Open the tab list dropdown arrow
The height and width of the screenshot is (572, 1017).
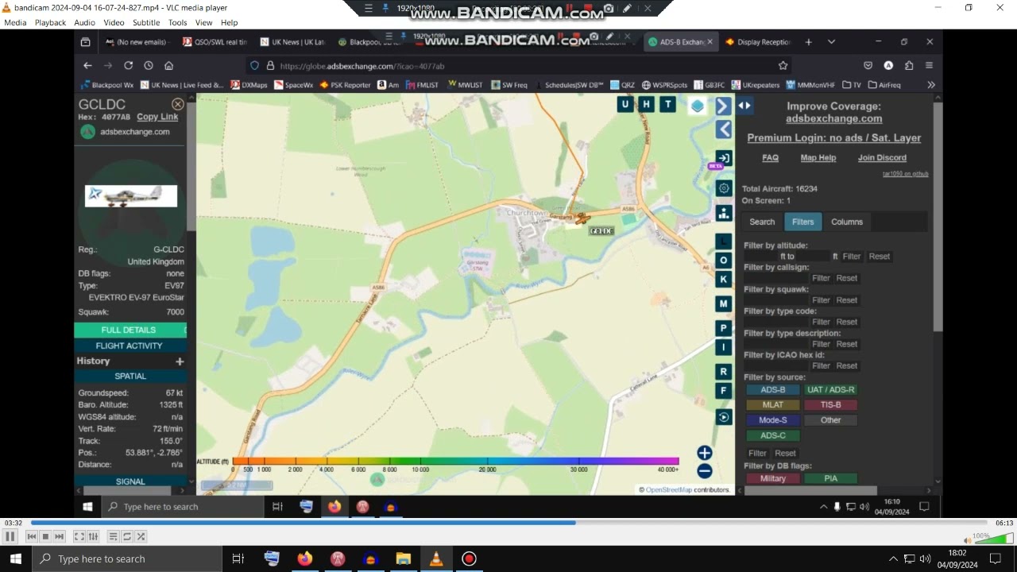(x=831, y=42)
